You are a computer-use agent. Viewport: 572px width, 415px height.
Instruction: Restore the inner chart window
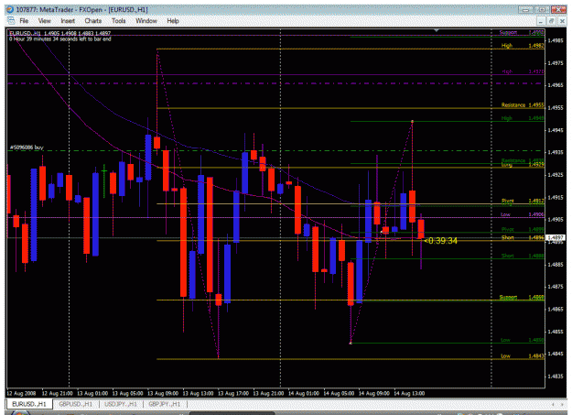pyautogui.click(x=551, y=21)
